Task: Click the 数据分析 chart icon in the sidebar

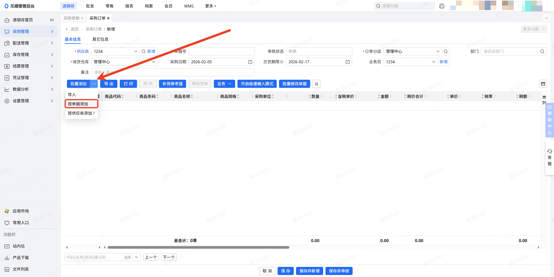Action: tap(7, 89)
